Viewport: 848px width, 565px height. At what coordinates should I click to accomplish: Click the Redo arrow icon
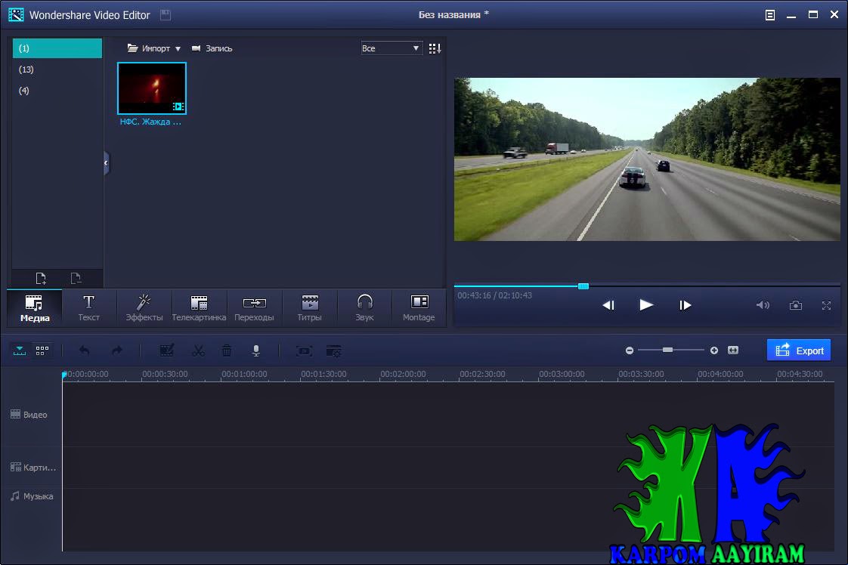tap(116, 350)
